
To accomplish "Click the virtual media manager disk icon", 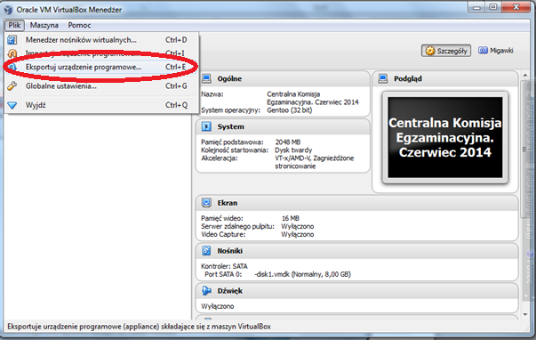I will pos(12,40).
